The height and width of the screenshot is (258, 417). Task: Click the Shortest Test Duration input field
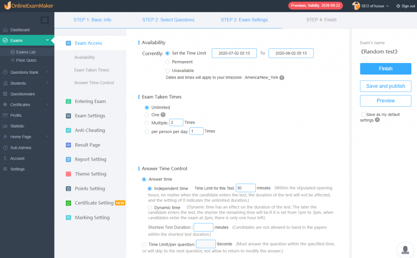coord(203,227)
